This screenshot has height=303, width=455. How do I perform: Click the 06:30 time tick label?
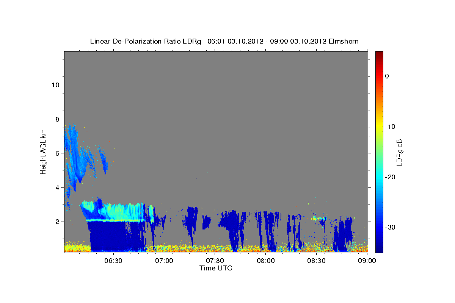coord(113,261)
